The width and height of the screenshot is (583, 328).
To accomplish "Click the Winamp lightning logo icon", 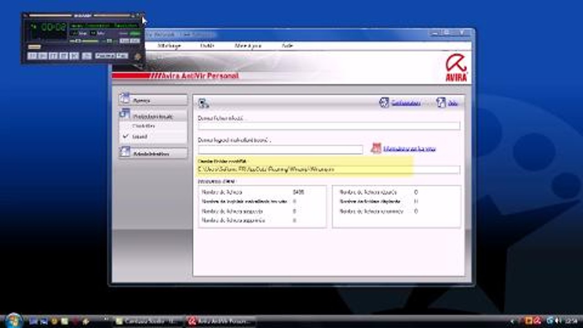I will tap(138, 56).
